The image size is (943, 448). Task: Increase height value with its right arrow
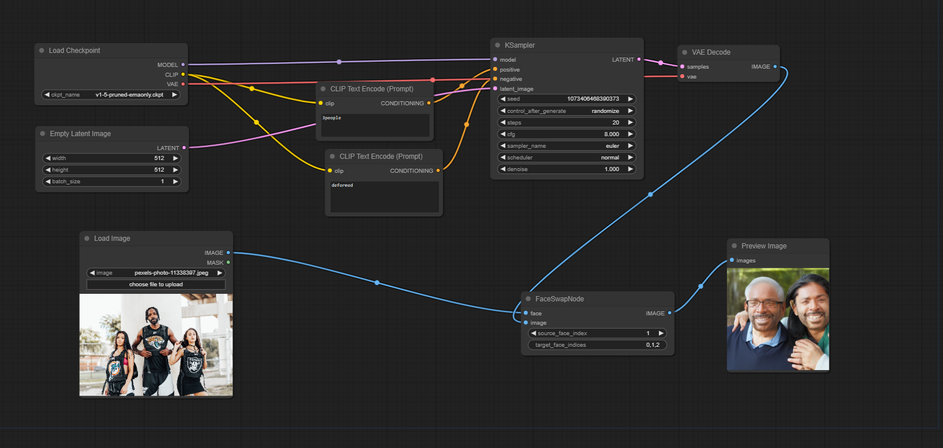[175, 170]
